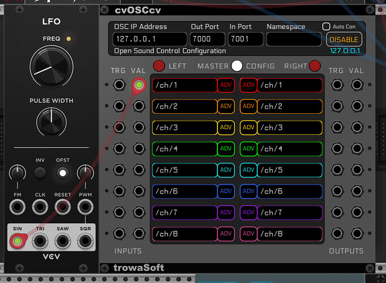Open ADV settings for right /ch/4
This screenshot has width=386, height=283.
click(x=248, y=149)
